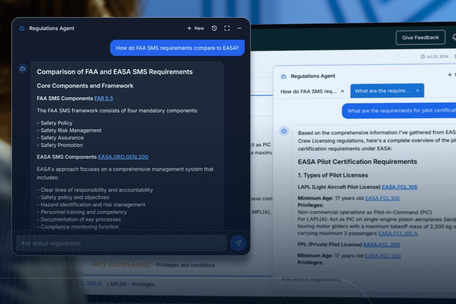456x304 pixels.
Task: Open the EASA.FCL.105 LAPL link
Action: click(399, 187)
